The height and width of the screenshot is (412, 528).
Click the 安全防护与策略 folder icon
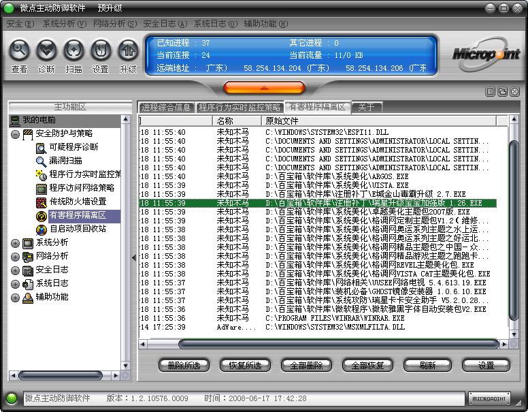[28, 135]
